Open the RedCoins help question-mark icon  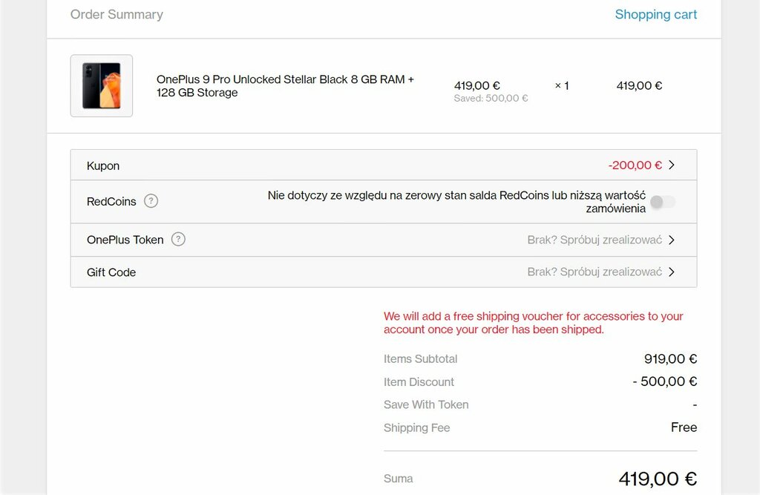point(151,200)
